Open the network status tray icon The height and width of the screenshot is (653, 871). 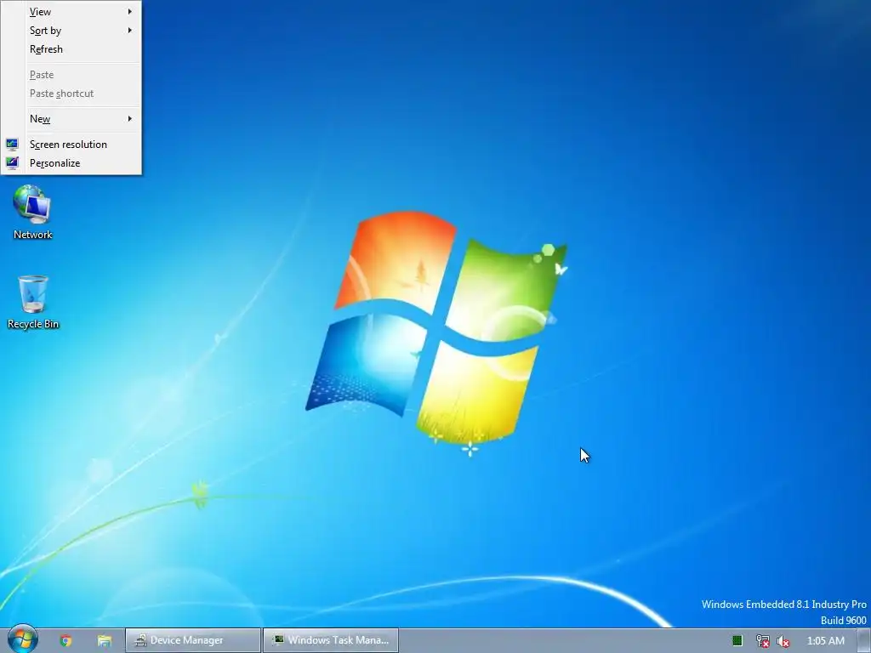763,641
